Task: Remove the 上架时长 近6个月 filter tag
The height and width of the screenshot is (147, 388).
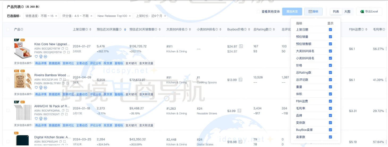Action: pyautogui.click(x=165, y=16)
